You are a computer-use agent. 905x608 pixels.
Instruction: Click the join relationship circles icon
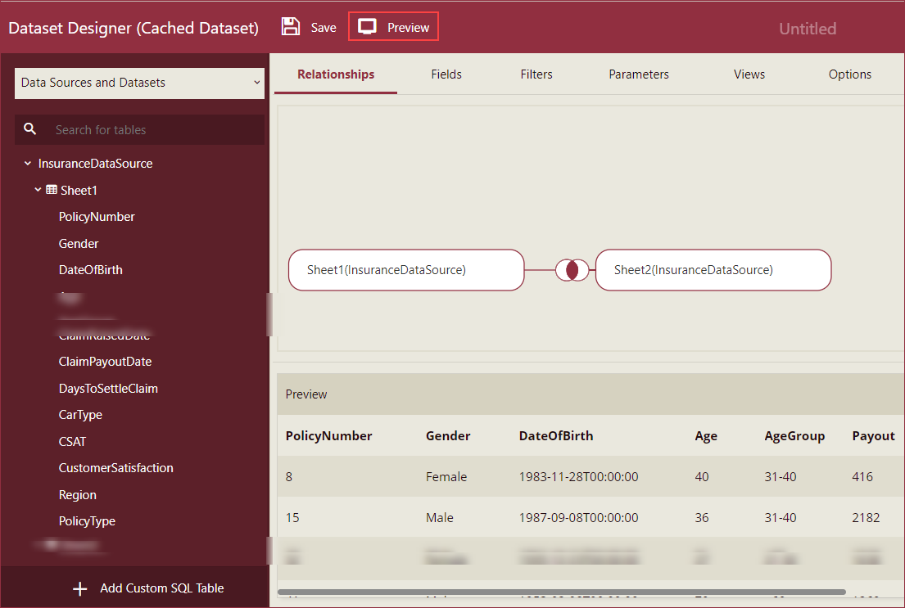pyautogui.click(x=572, y=270)
